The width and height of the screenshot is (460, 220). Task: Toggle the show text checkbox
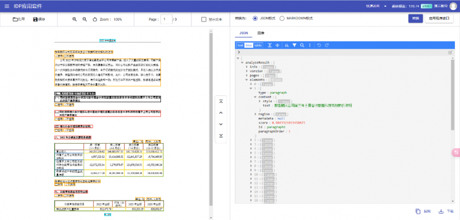tap(204, 20)
